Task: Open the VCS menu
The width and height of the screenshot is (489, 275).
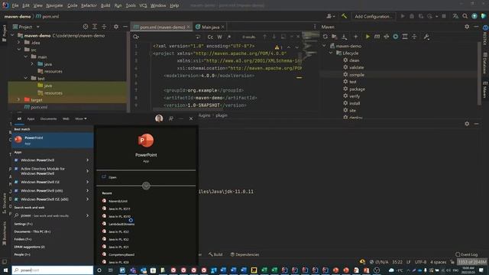Action: 143,5
